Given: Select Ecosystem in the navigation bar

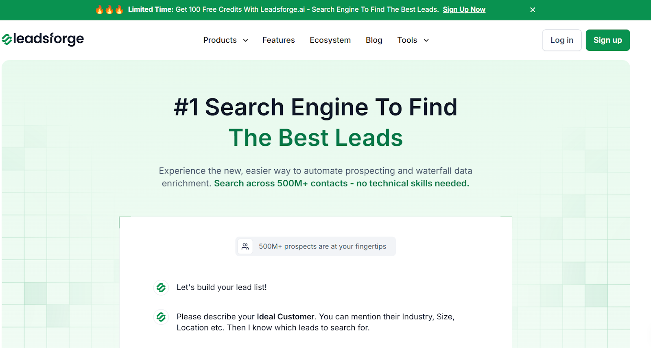Looking at the screenshot, I should coord(330,40).
